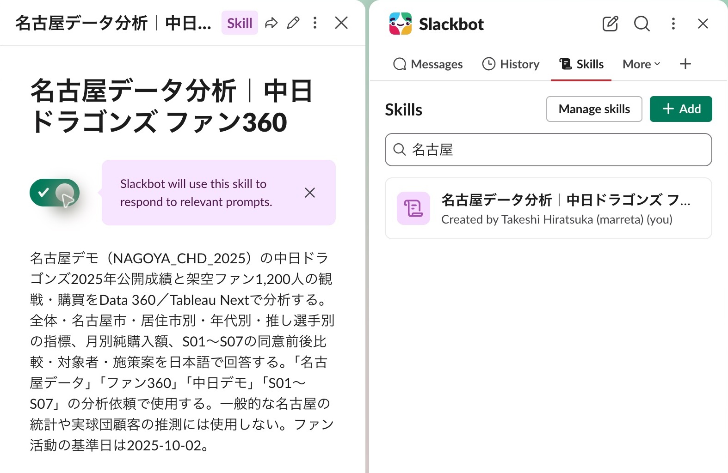Select the Skills tab
728x473 pixels.
581,64
